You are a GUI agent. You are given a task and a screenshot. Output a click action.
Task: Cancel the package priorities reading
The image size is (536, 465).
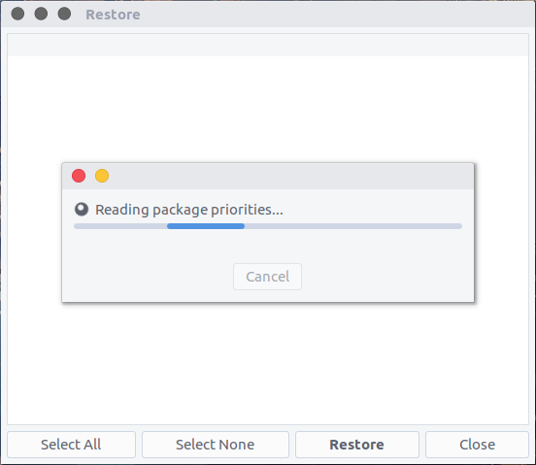(x=267, y=277)
